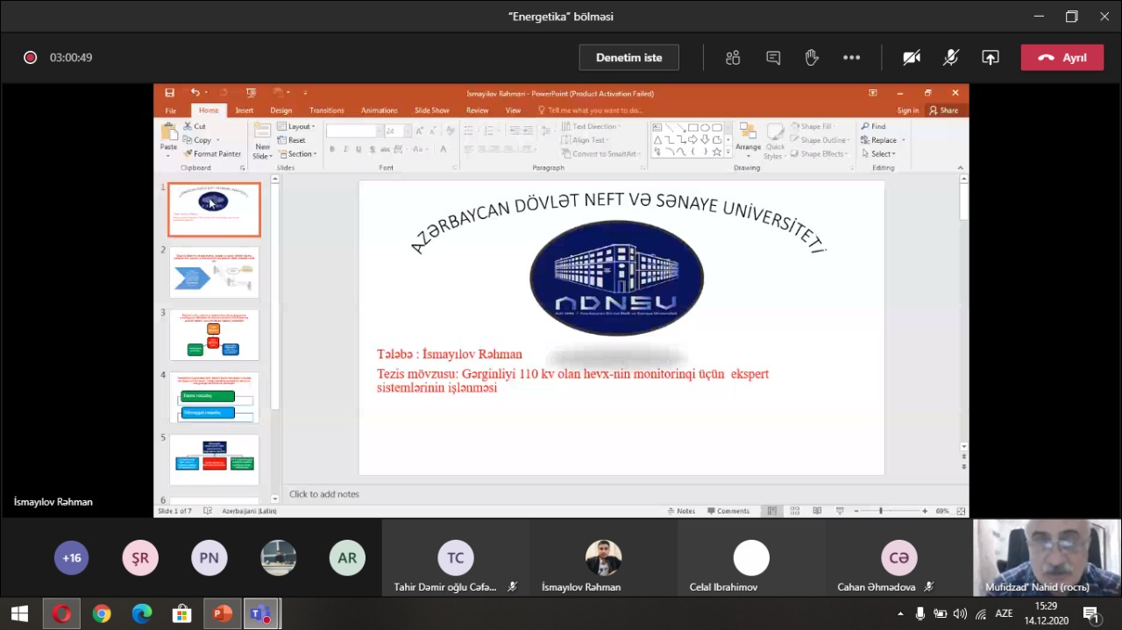Switch to the Design ribbon tab

(281, 110)
